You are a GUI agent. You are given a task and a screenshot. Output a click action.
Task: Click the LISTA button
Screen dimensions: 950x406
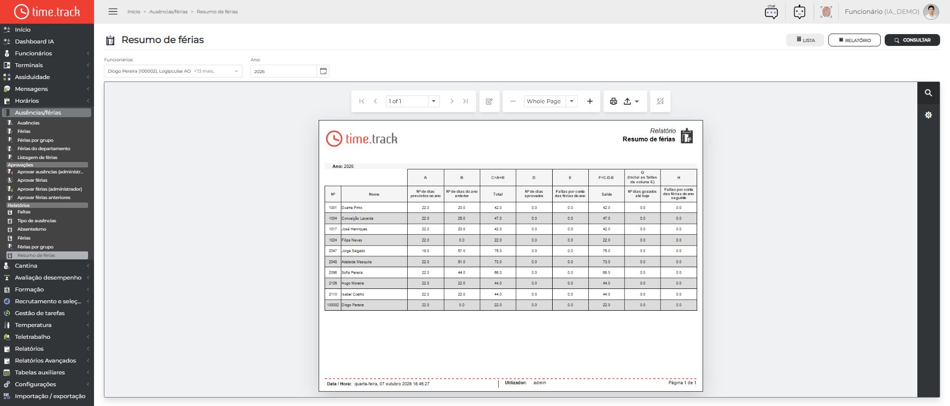[x=806, y=40]
